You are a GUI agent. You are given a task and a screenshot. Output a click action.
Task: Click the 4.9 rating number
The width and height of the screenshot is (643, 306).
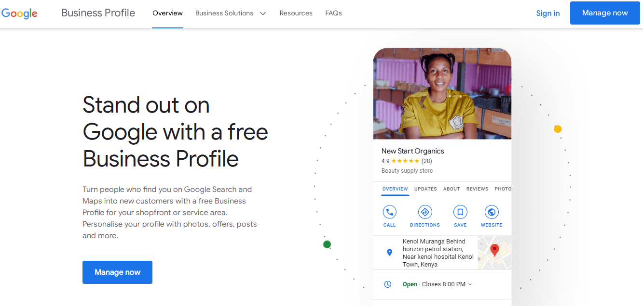point(385,161)
